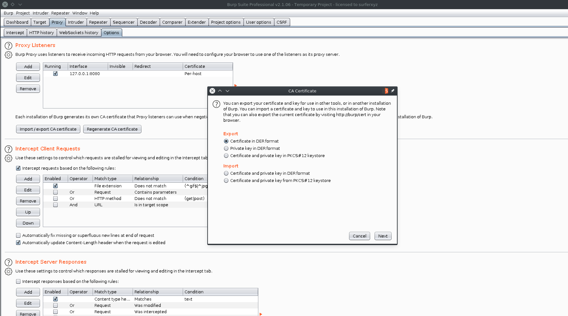The width and height of the screenshot is (568, 316).
Task: Open Intercept Client Requests gear icon
Action: 9,158
